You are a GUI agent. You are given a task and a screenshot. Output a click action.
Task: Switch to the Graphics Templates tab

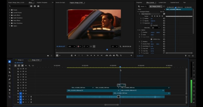point(42,3)
